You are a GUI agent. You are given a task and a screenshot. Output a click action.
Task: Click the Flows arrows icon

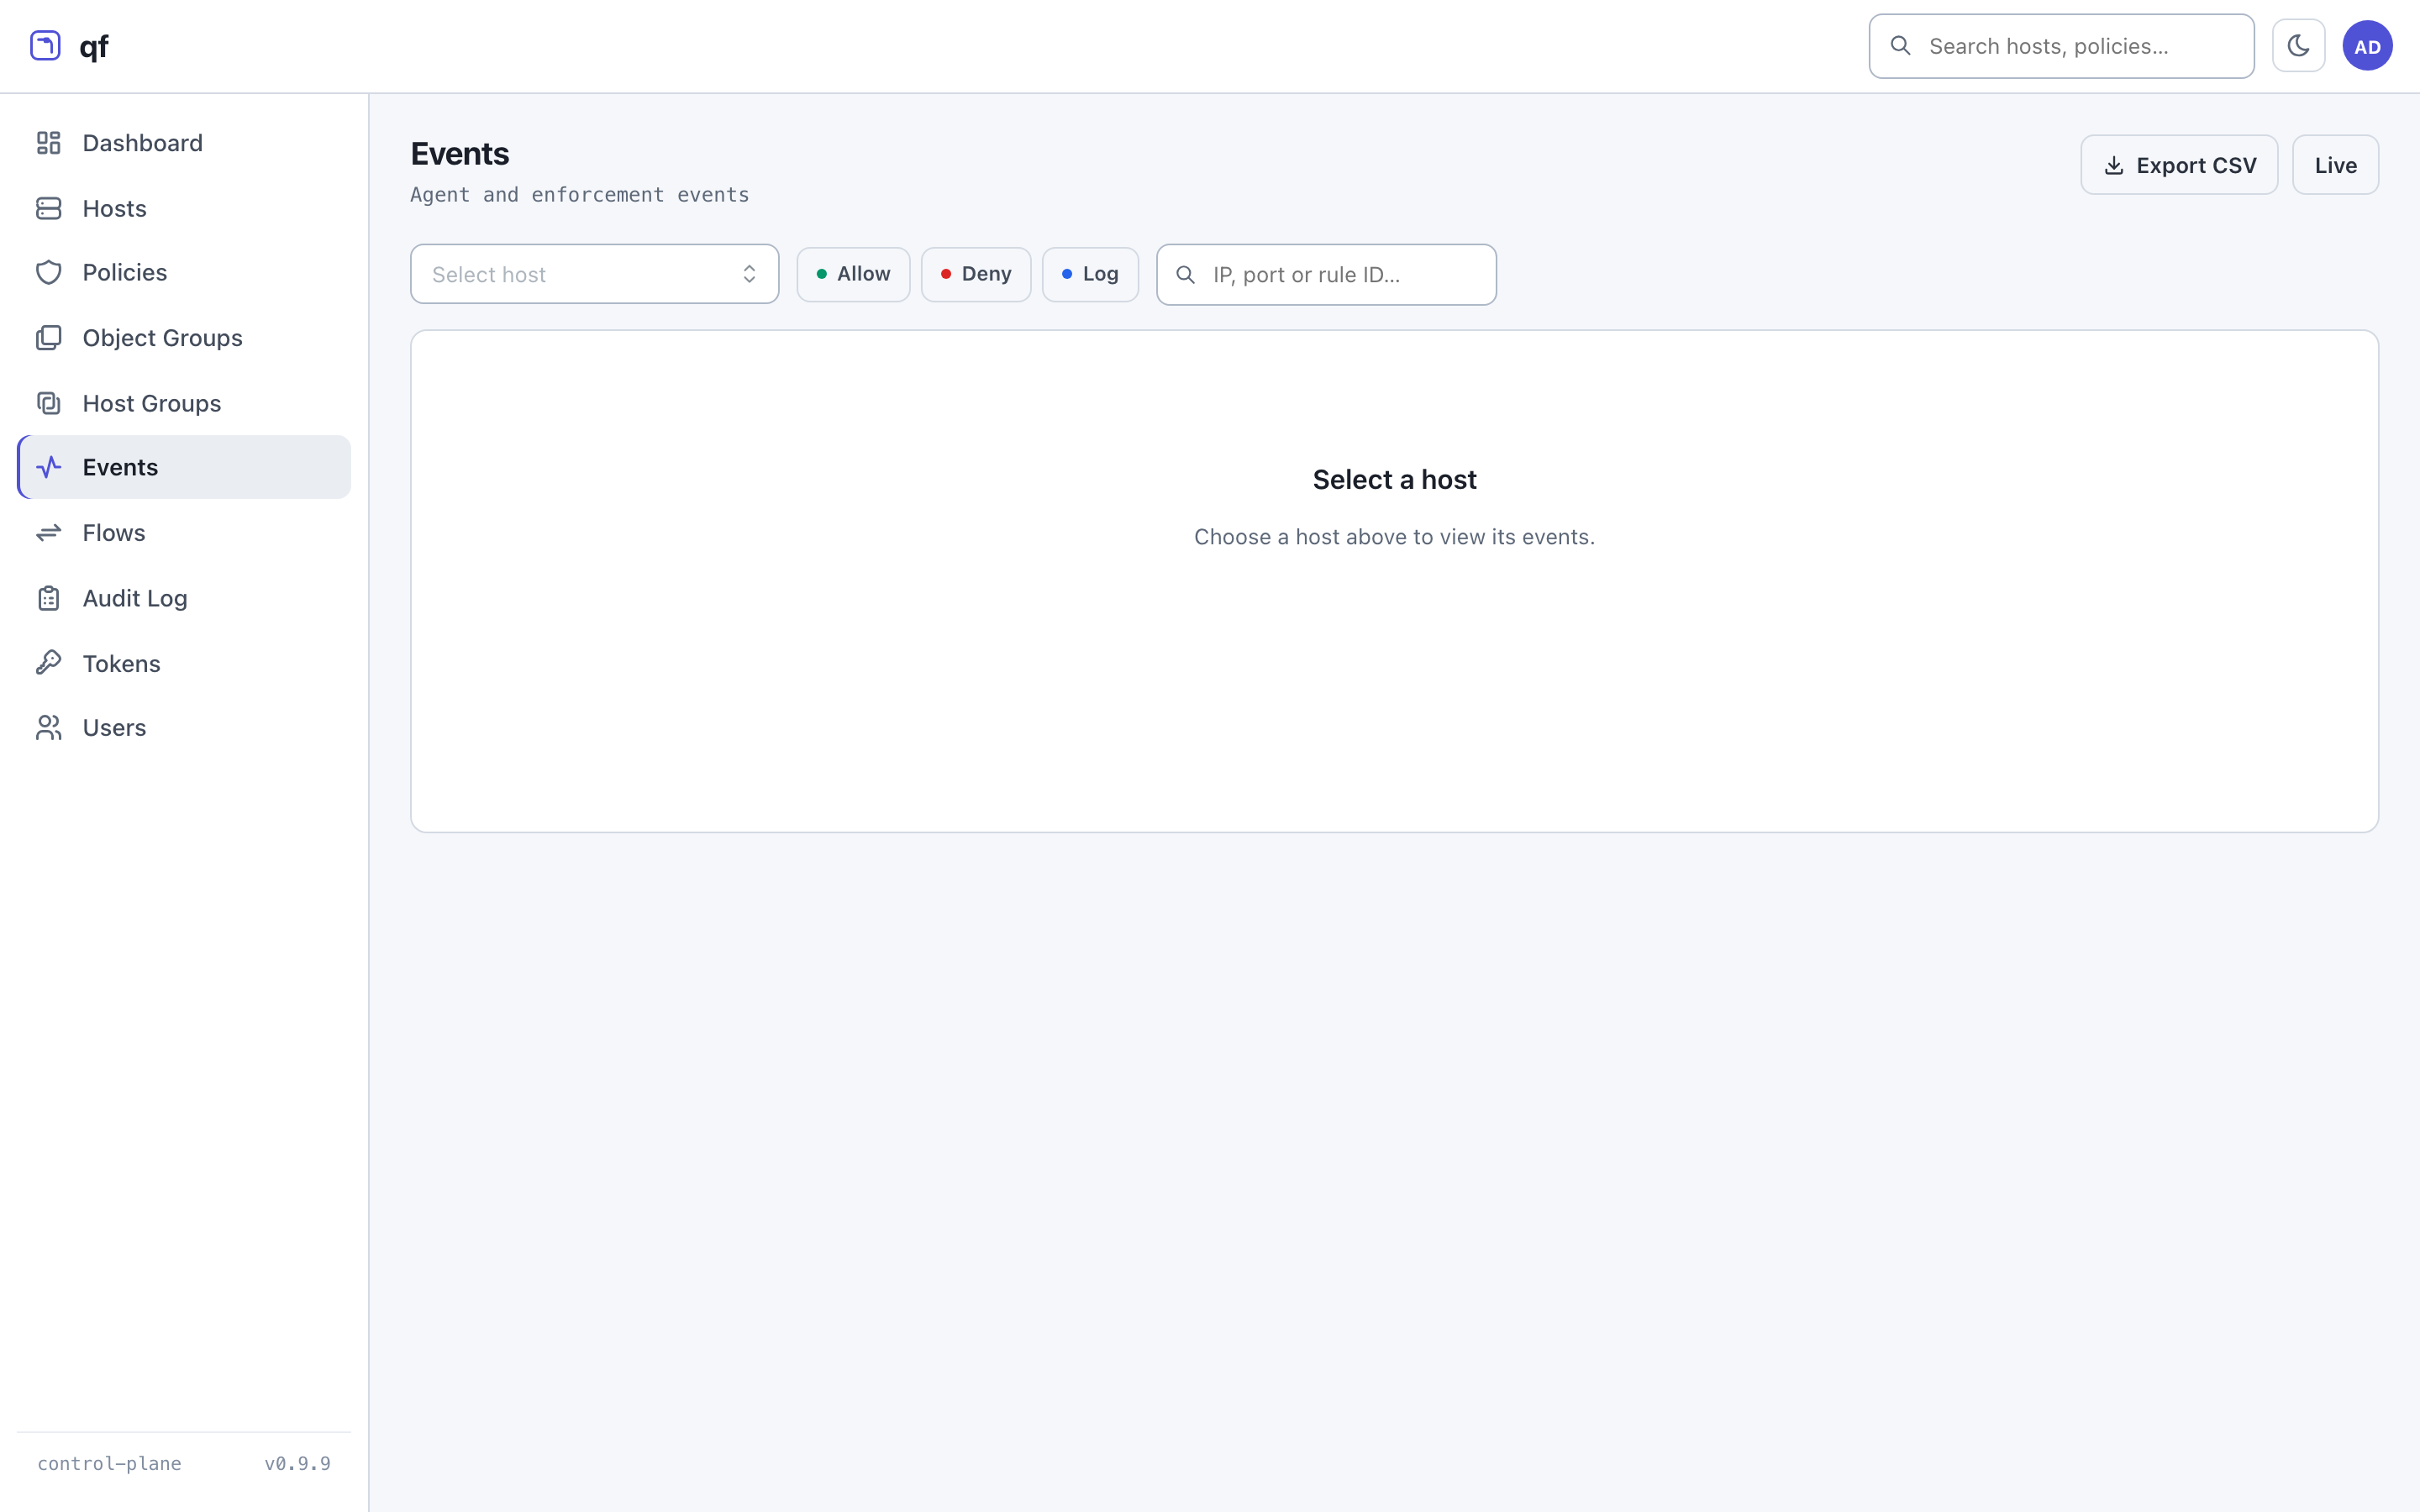(x=49, y=533)
